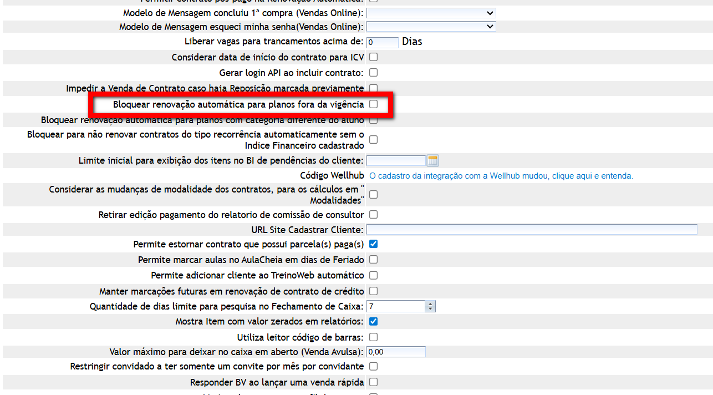713x395 pixels.
Task: Tick Bloquear renovação automática para planos fora da vigência
Action: pos(374,104)
